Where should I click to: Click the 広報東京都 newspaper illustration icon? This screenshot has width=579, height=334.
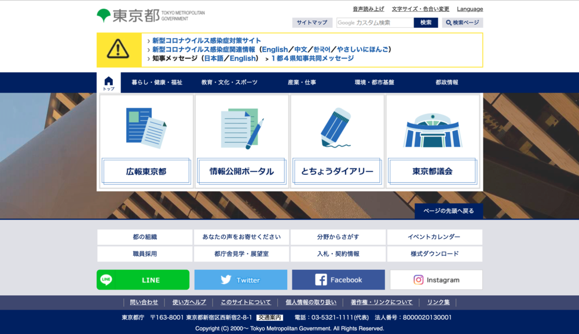146,127
